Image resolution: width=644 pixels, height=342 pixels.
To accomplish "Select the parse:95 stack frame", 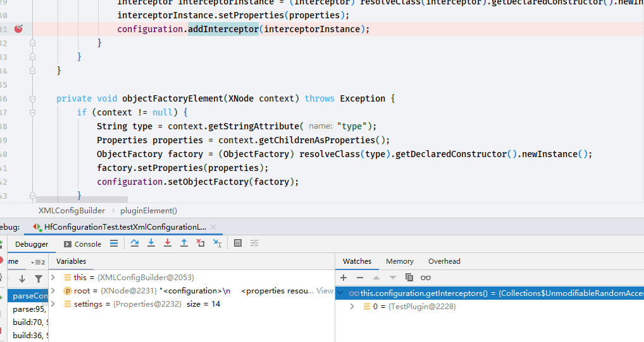I will click(28, 309).
